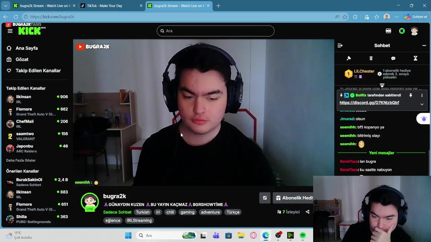This screenshot has height=242, width=431.
Task: Open the profile avatar menu in Kick header
Action: click(x=415, y=31)
